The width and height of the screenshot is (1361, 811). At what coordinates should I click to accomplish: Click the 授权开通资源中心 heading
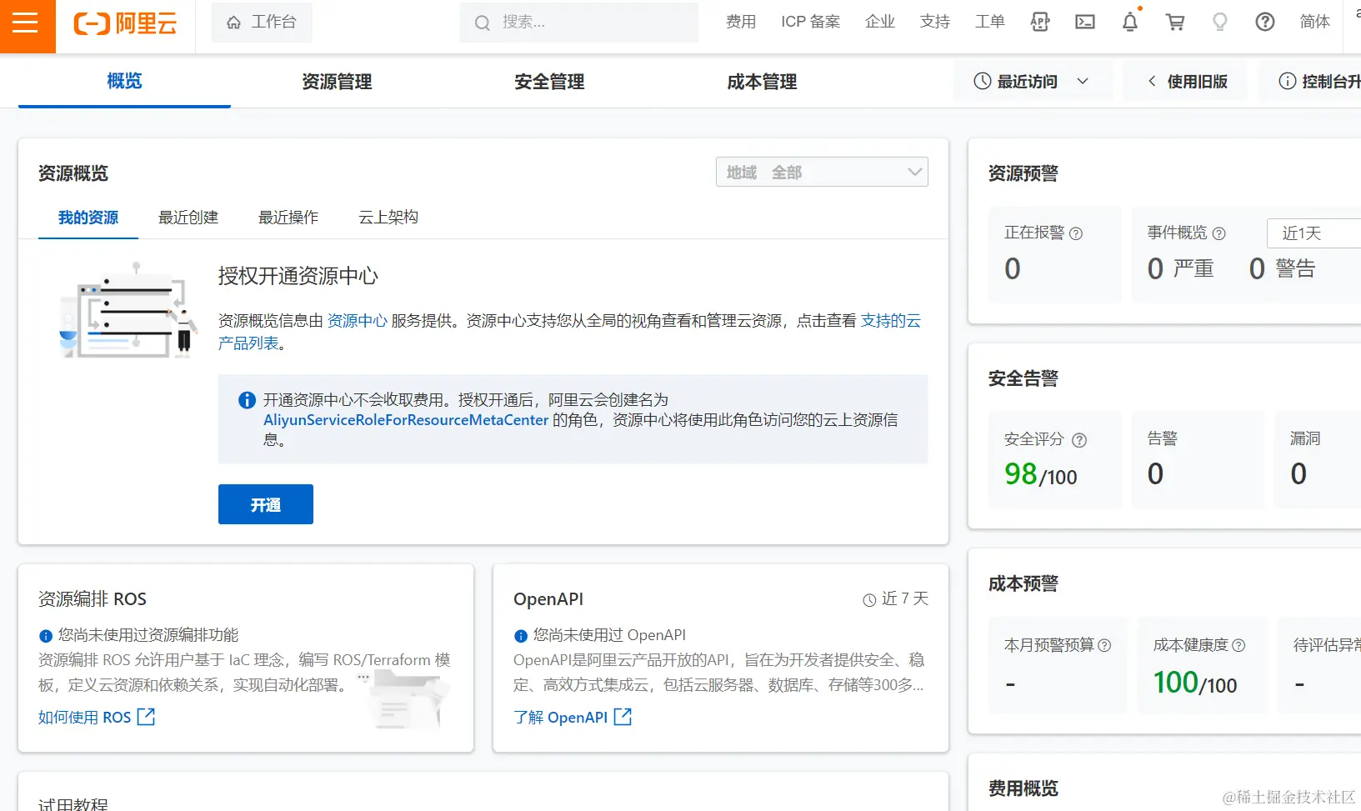pos(298,276)
